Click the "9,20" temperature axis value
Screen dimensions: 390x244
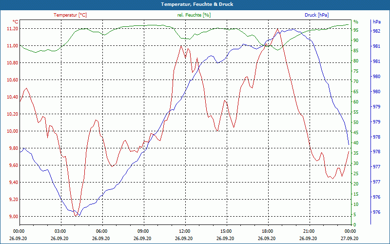pyautogui.click(x=14, y=200)
